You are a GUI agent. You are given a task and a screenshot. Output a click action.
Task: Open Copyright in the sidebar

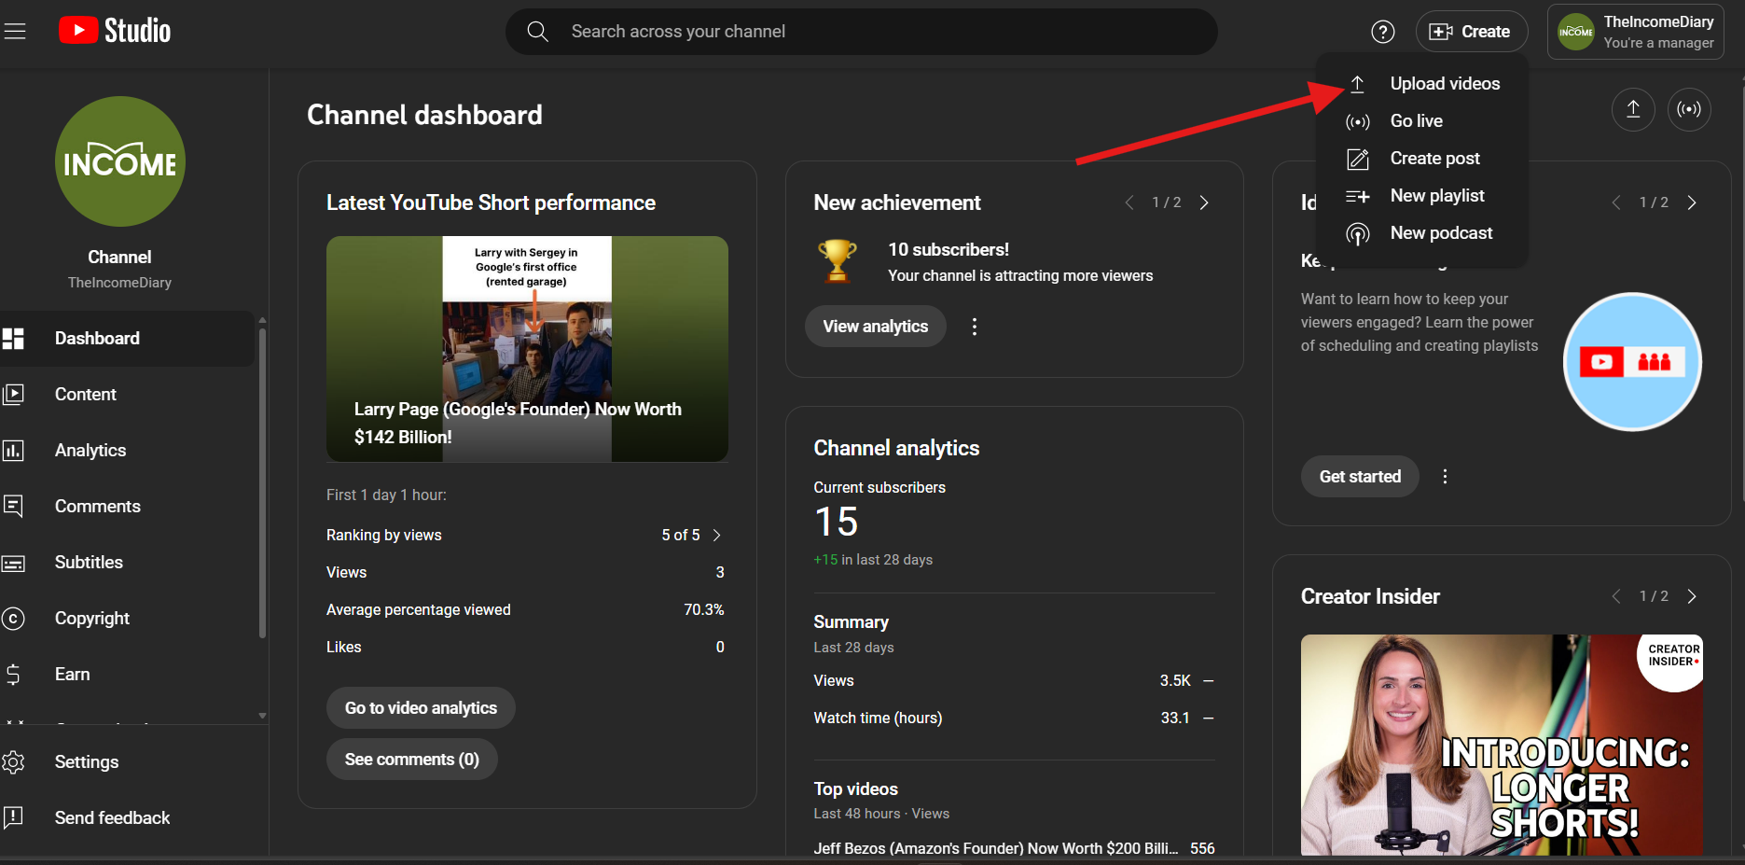coord(127,619)
